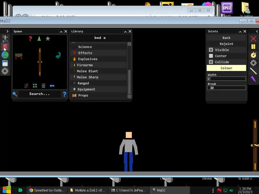The width and height of the screenshot is (259, 194).
Task: Open the Melee Sharp category
Action: [99, 77]
